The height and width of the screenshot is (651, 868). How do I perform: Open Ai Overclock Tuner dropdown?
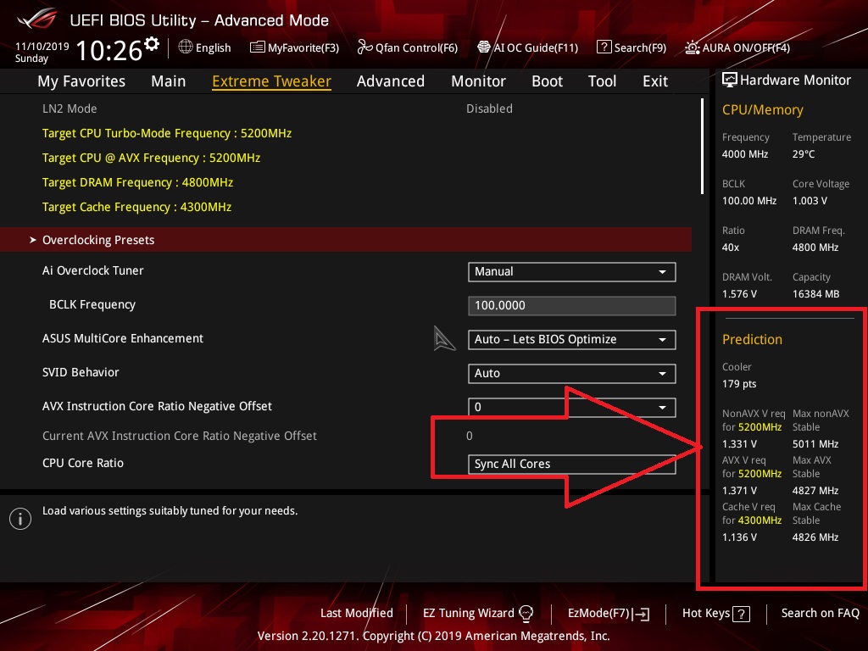coord(571,272)
